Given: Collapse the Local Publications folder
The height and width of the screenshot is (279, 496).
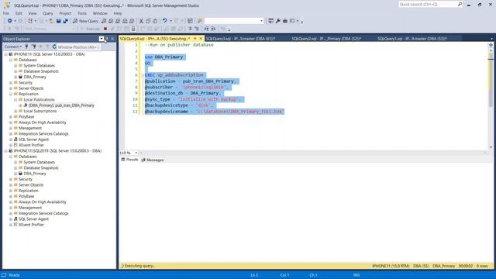Looking at the screenshot, I should pyautogui.click(x=15, y=100).
